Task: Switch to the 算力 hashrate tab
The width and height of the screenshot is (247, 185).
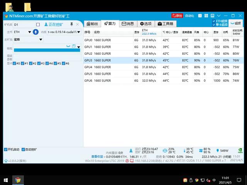Action: 110,24
